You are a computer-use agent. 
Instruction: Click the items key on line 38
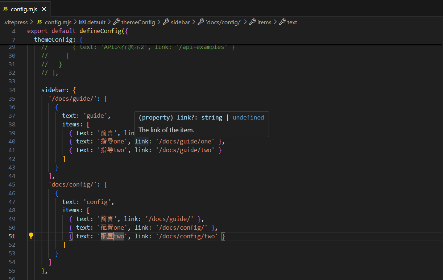71,124
